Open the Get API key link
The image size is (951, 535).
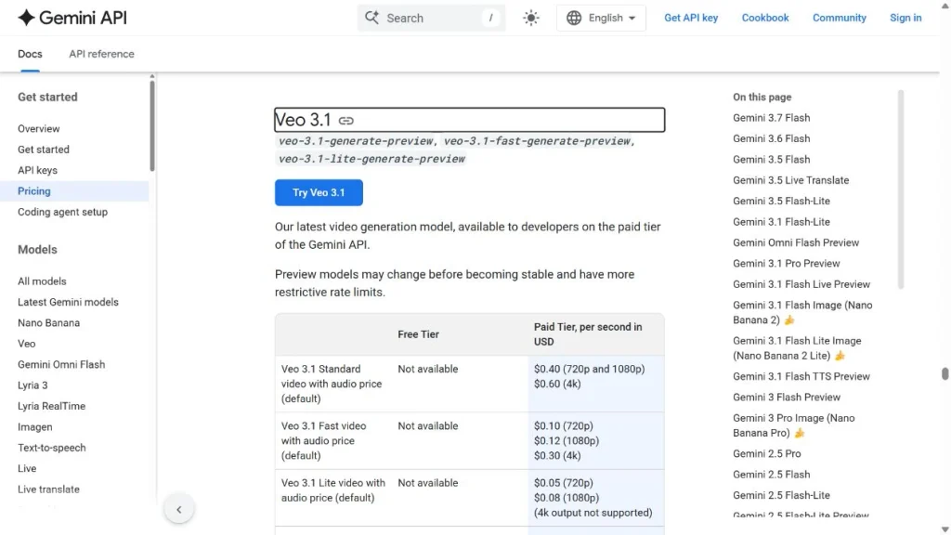(x=691, y=18)
